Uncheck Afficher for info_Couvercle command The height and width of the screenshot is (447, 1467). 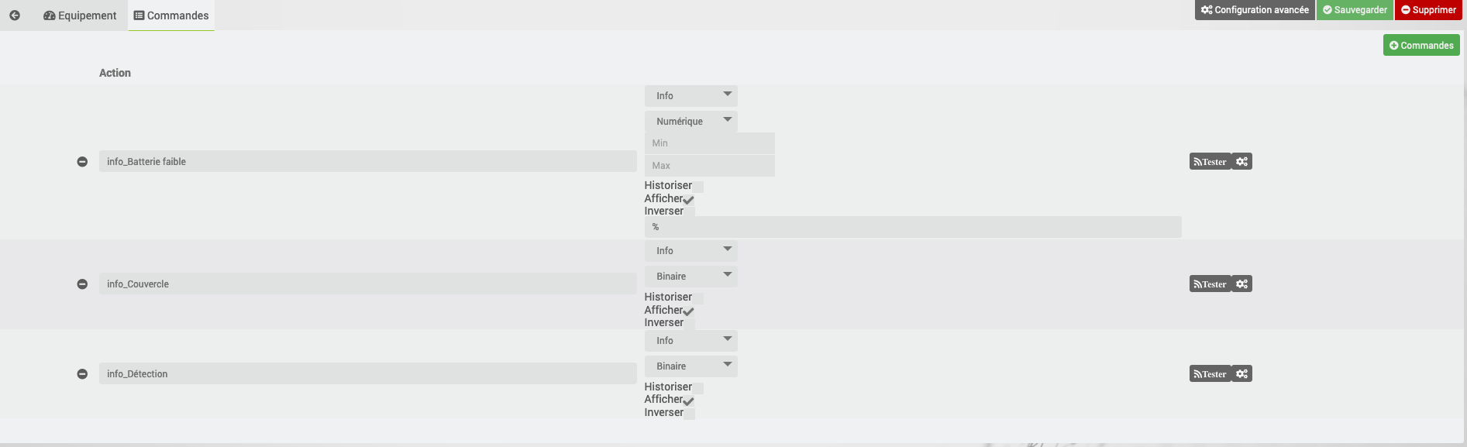point(689,311)
